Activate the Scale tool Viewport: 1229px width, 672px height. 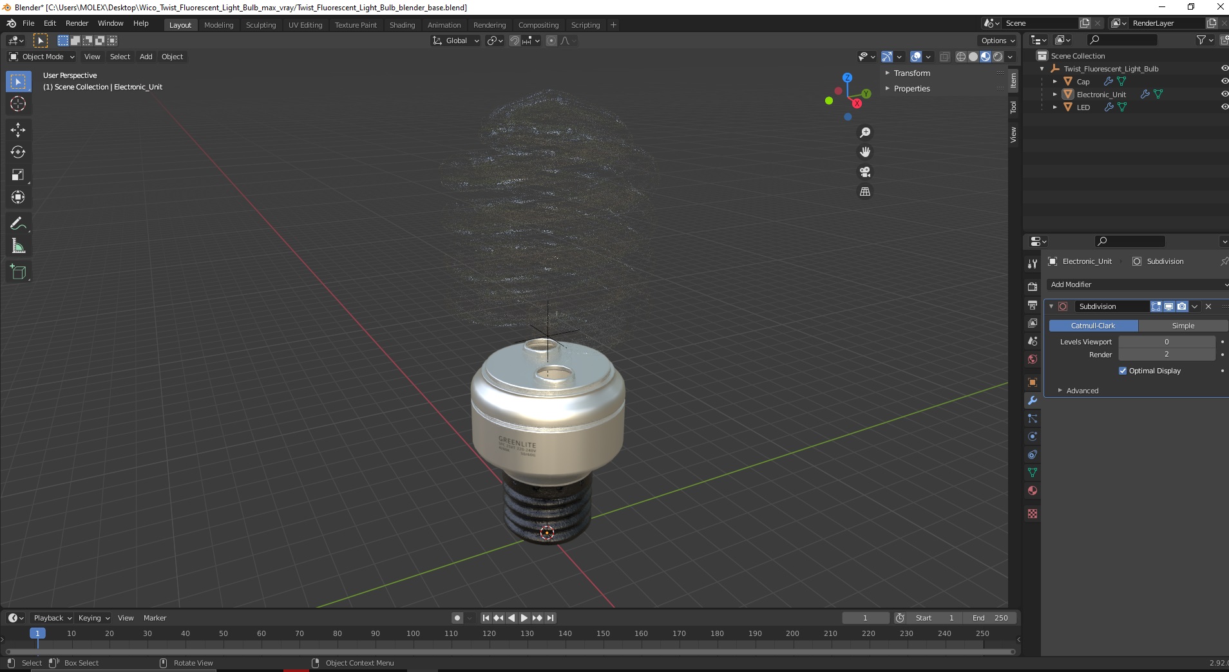point(18,174)
